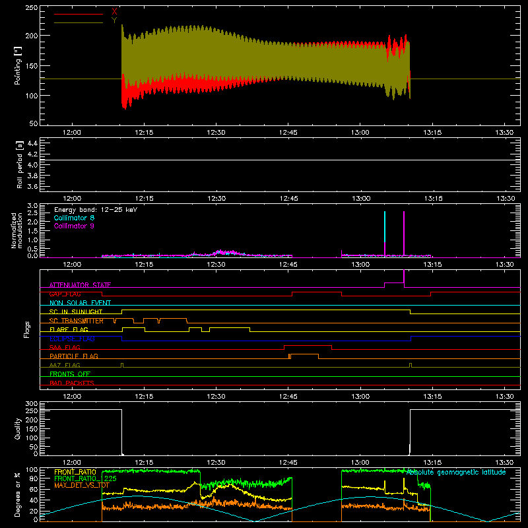Click the green FRONT_RATIO_1225 legend entry
This screenshot has height=528, width=528.
[85, 478]
